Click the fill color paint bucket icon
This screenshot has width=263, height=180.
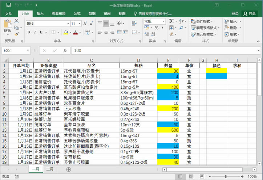pyautogui.click(x=66, y=32)
